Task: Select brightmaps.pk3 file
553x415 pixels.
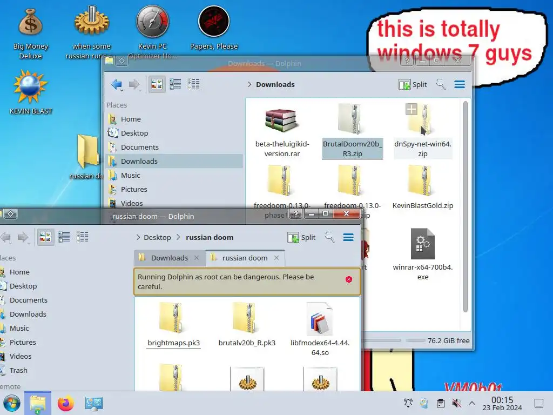Action: [x=173, y=325]
